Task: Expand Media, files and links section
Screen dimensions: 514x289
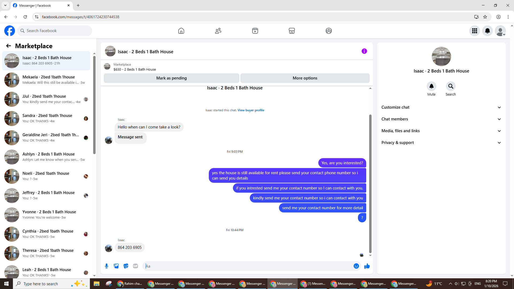Action: pos(441,131)
